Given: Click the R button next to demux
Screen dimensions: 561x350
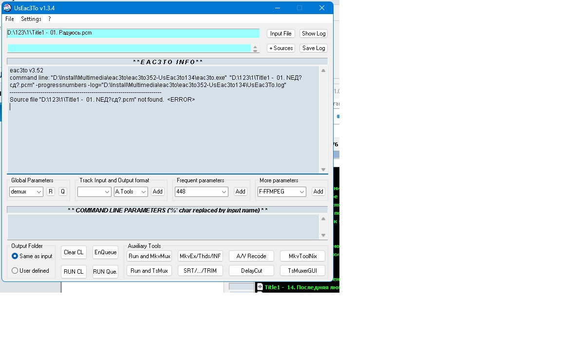Looking at the screenshot, I should pyautogui.click(x=51, y=192).
